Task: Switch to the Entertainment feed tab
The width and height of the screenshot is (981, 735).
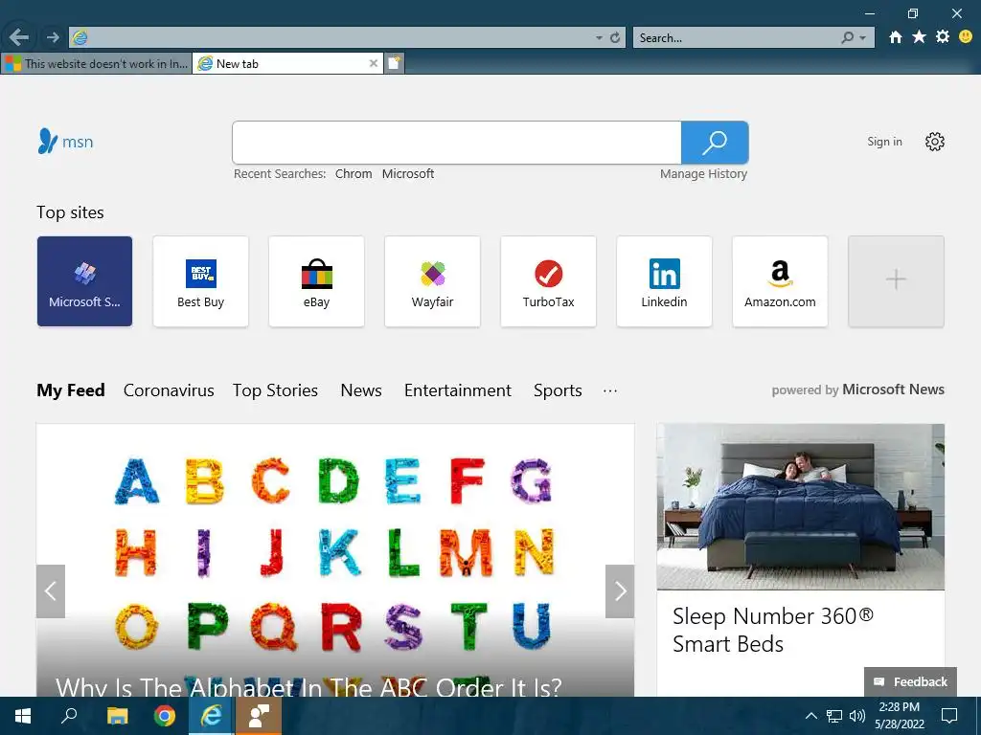Action: pos(457,390)
